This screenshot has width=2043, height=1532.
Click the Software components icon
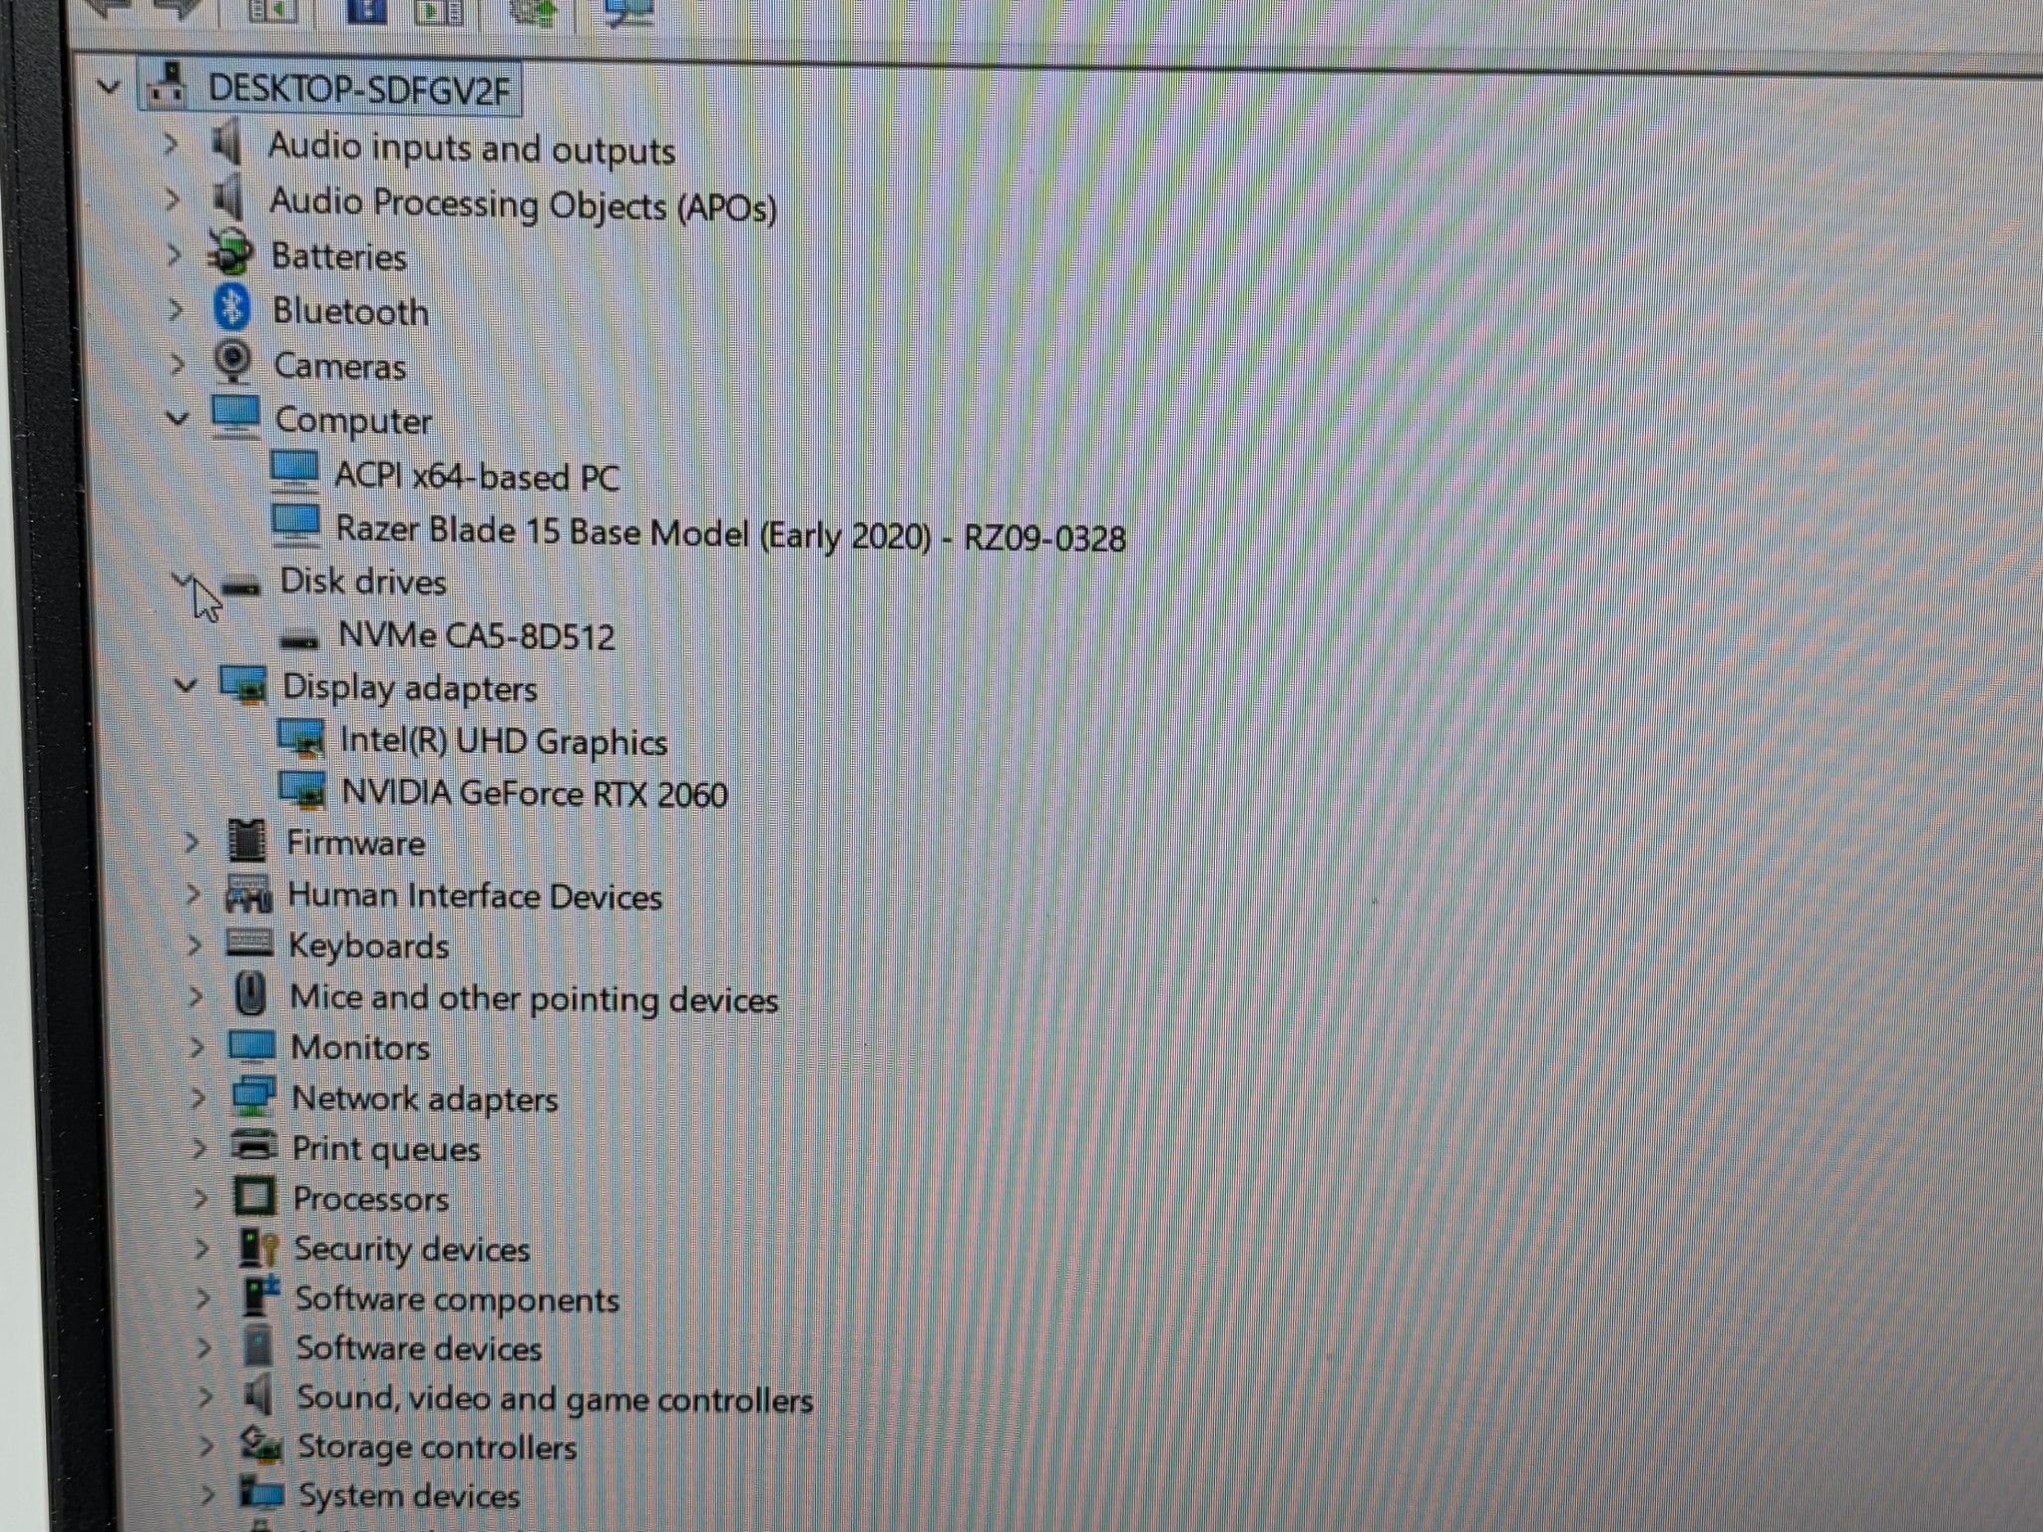[x=261, y=1297]
